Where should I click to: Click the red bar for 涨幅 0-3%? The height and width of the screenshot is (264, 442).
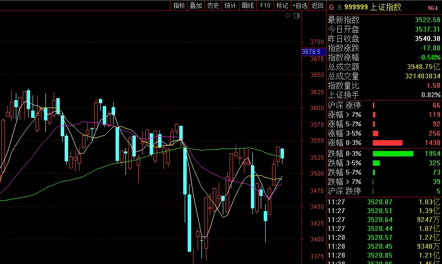click(x=387, y=143)
